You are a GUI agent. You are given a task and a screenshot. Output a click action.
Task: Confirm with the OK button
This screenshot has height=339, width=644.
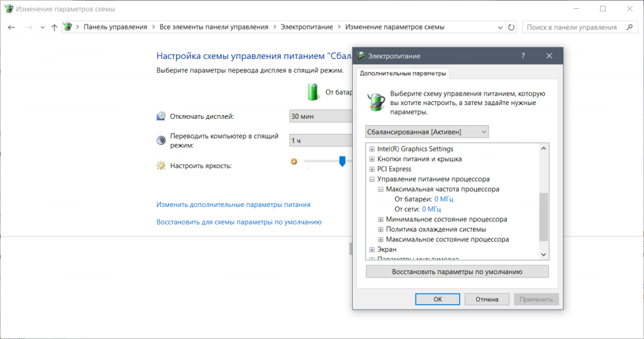[x=438, y=299]
